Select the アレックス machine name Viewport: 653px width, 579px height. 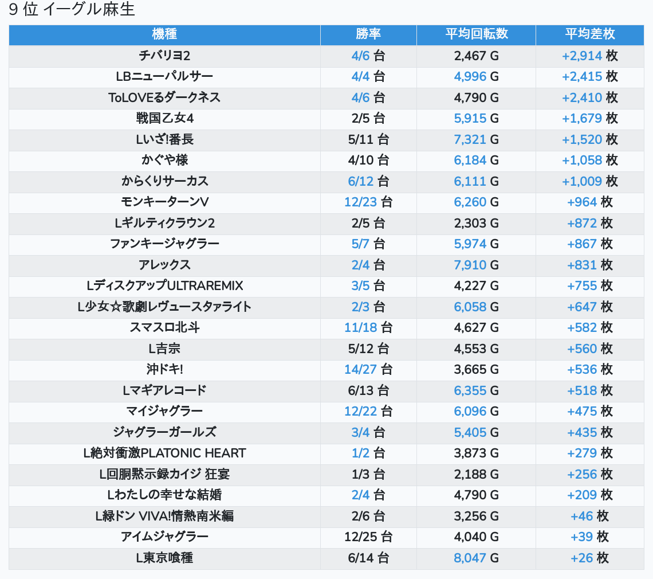pos(164,265)
